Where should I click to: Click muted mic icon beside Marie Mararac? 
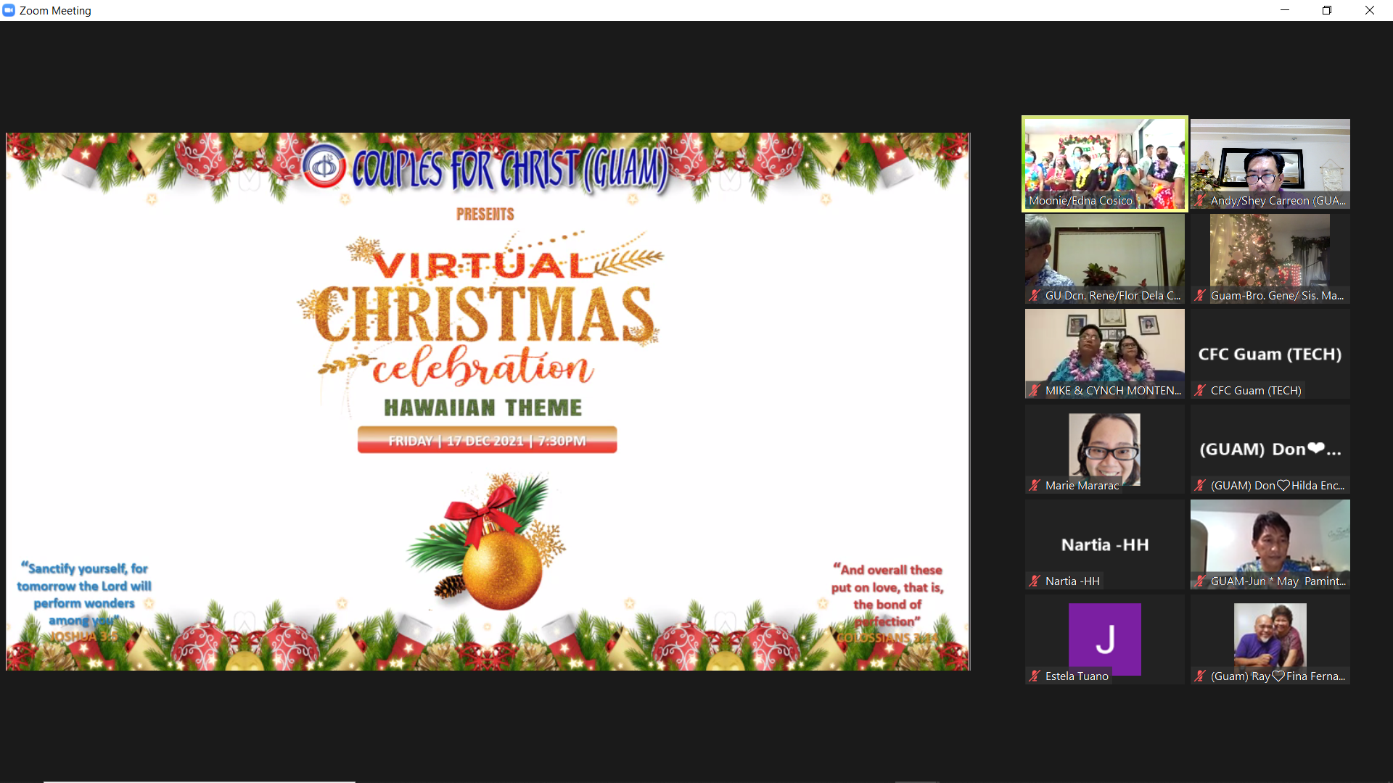(x=1035, y=486)
